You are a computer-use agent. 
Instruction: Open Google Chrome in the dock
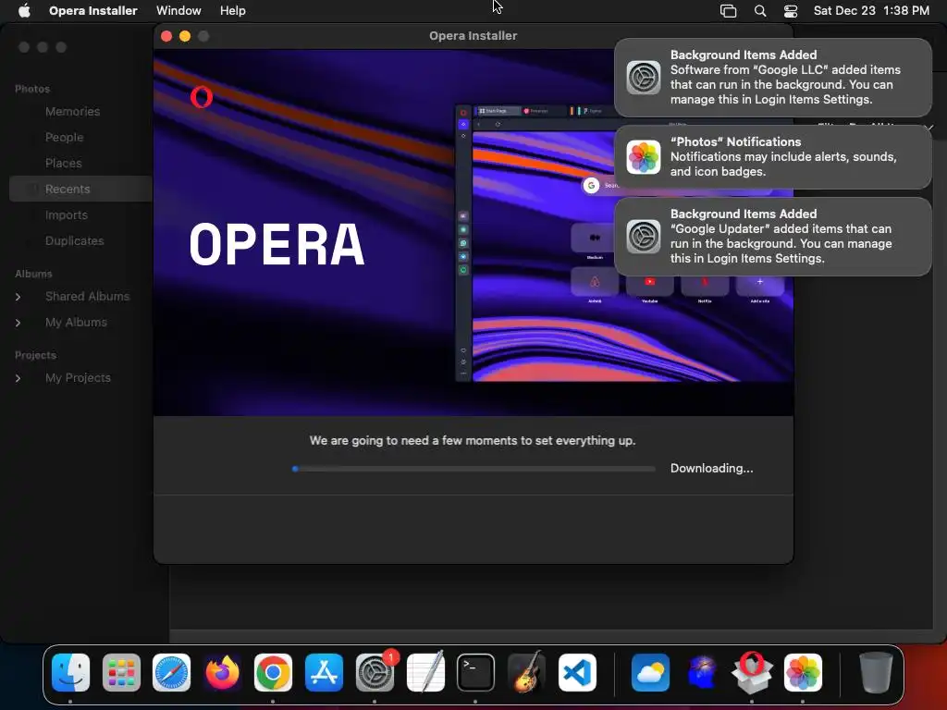tap(273, 673)
